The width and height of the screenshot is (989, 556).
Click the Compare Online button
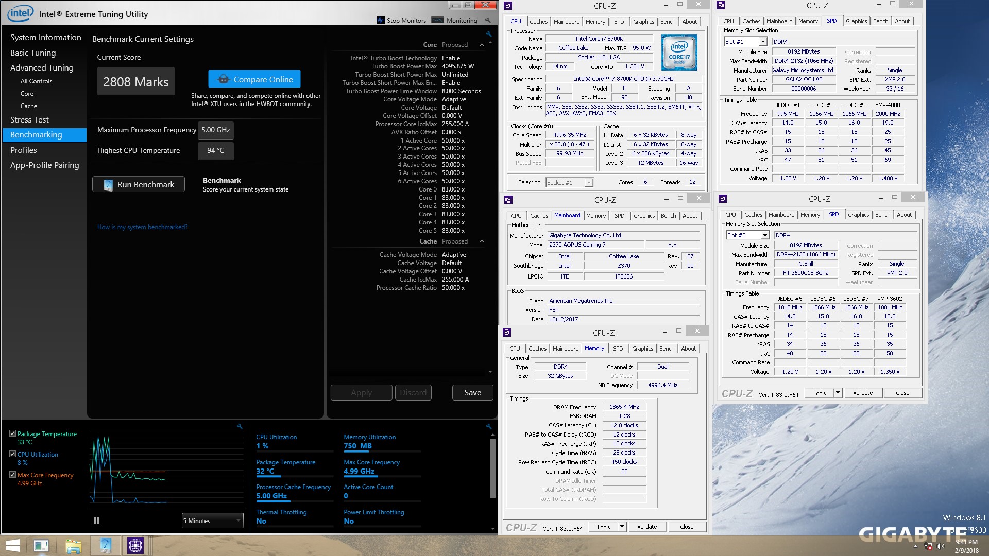[x=254, y=79]
